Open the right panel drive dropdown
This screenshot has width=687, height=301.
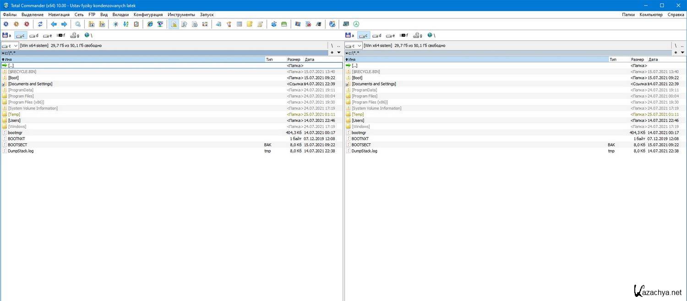(353, 46)
